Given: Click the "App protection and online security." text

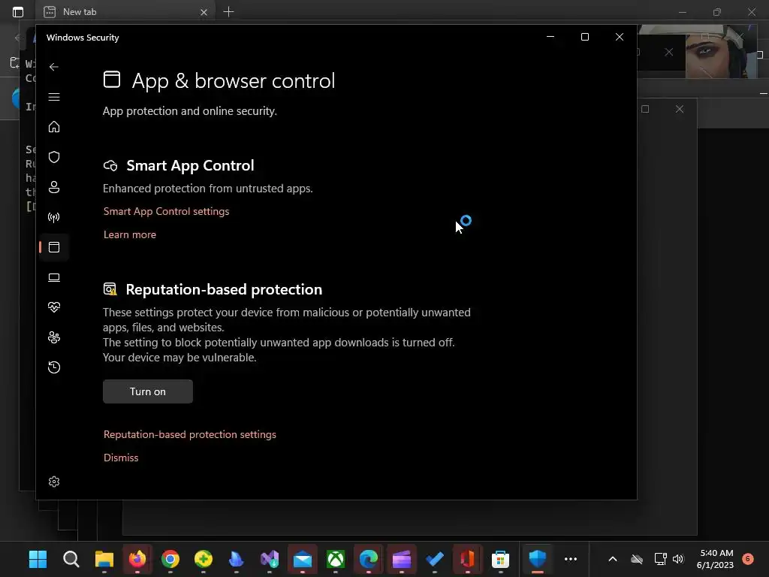Looking at the screenshot, I should [x=190, y=111].
